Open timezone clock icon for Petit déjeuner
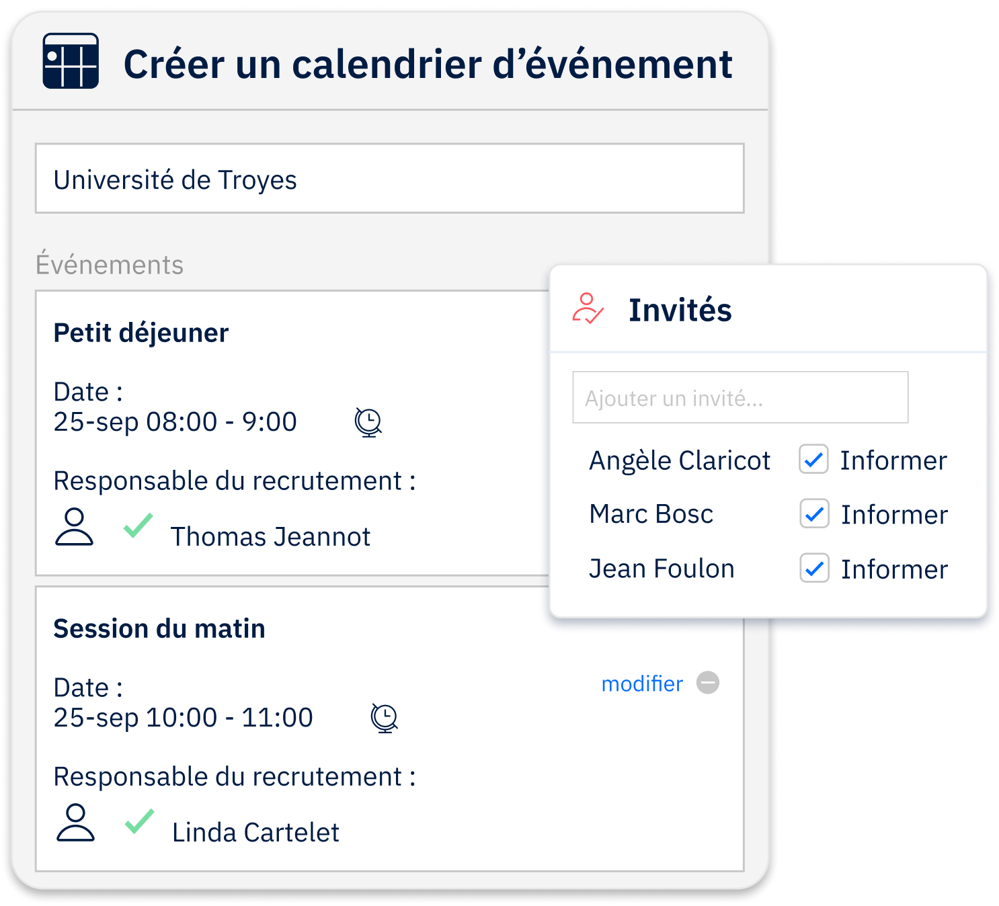The image size is (999, 906). pyautogui.click(x=368, y=423)
